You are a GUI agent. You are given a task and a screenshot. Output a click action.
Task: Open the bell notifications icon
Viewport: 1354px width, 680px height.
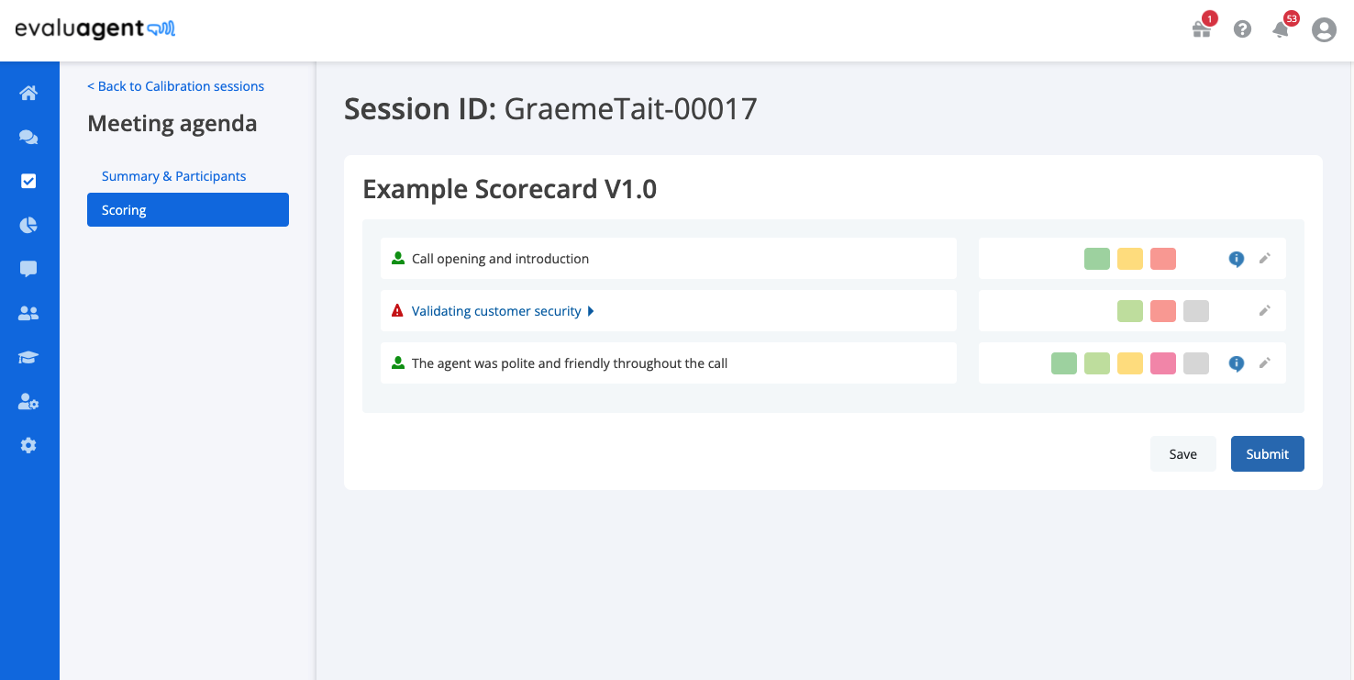tap(1281, 29)
